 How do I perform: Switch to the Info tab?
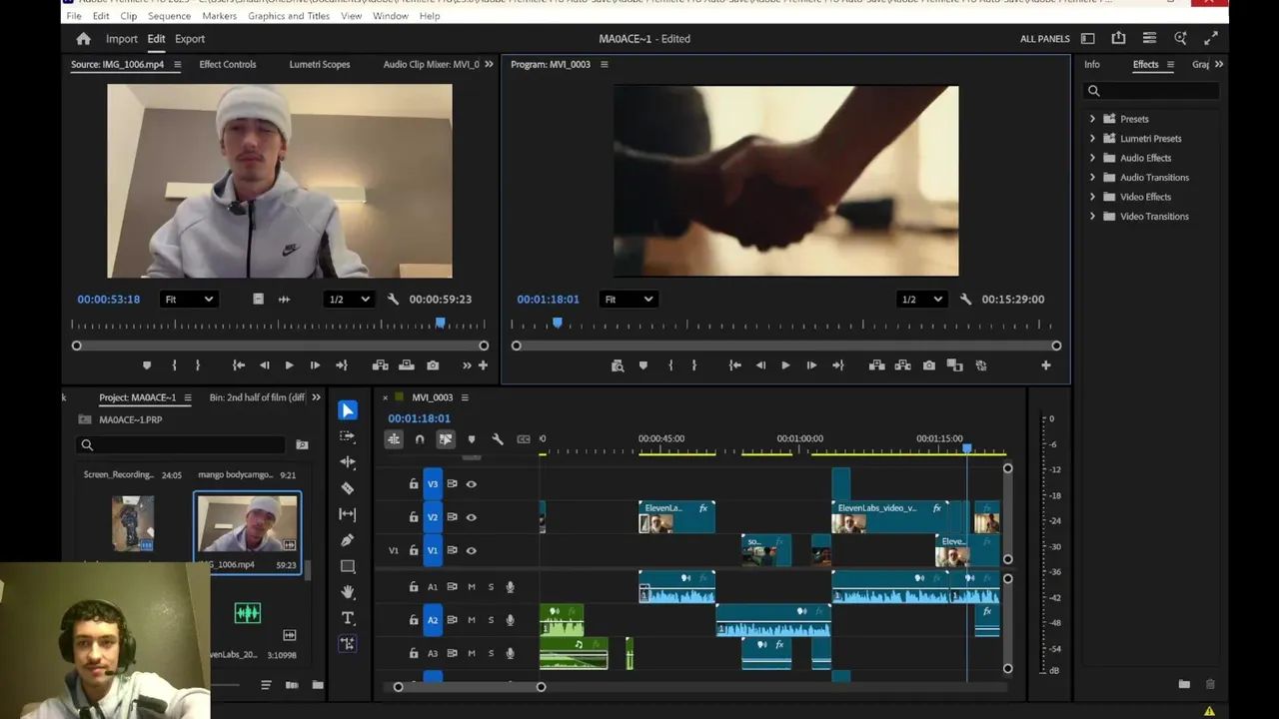[x=1092, y=64]
